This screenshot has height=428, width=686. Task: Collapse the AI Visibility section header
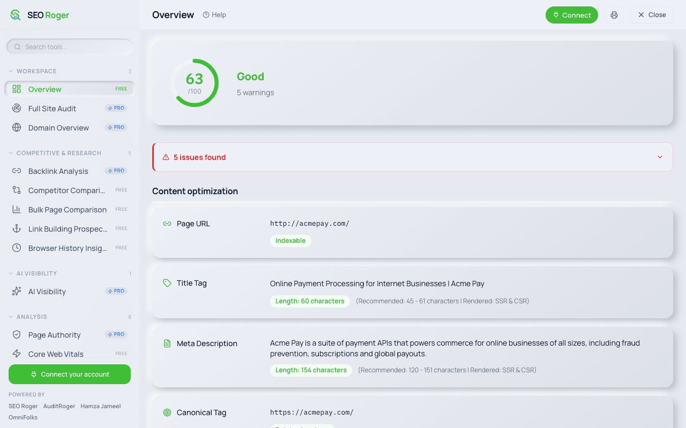coord(70,273)
